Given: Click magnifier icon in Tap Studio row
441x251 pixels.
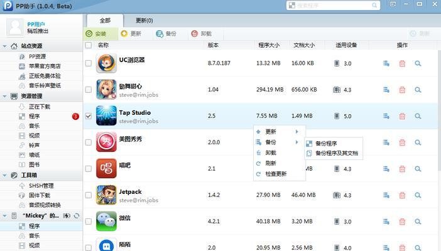Looking at the screenshot, I should pos(418,116).
